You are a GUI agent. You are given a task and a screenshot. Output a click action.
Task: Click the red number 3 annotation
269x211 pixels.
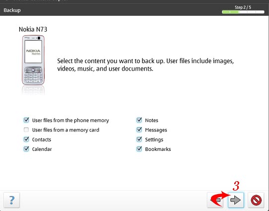[236, 186]
